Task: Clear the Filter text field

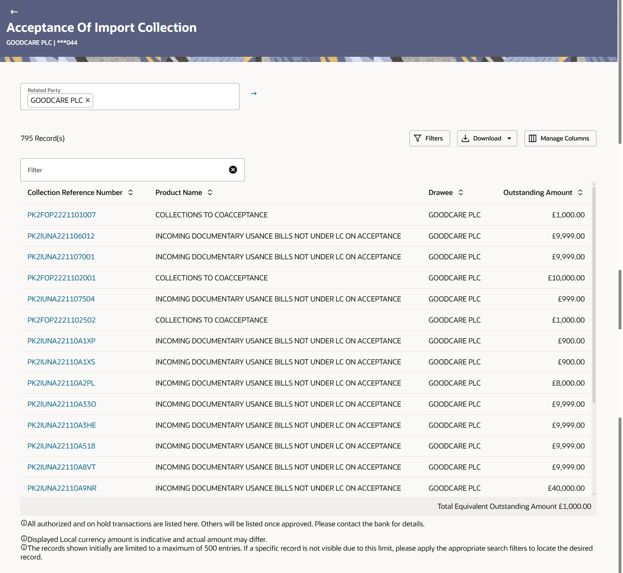Action: [233, 170]
